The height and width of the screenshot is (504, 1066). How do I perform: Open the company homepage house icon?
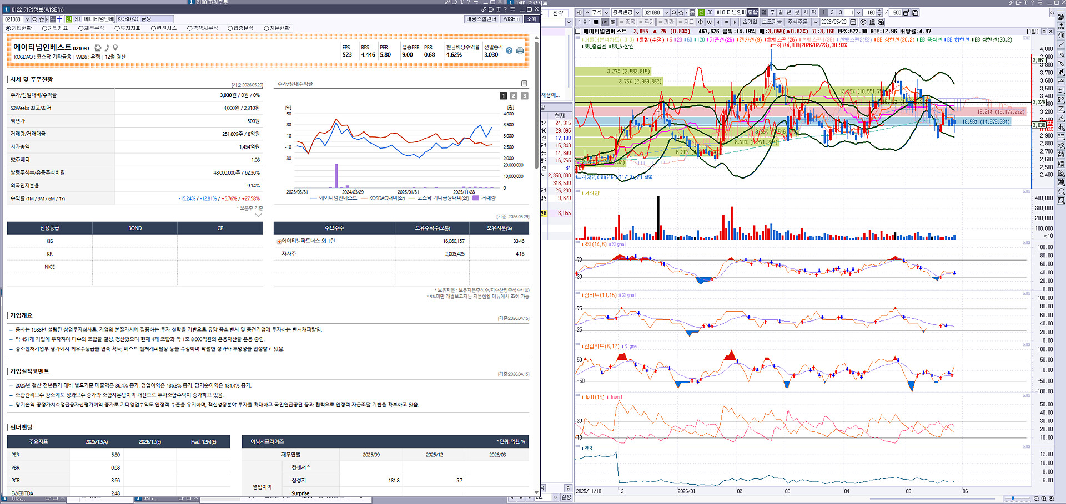(x=98, y=48)
